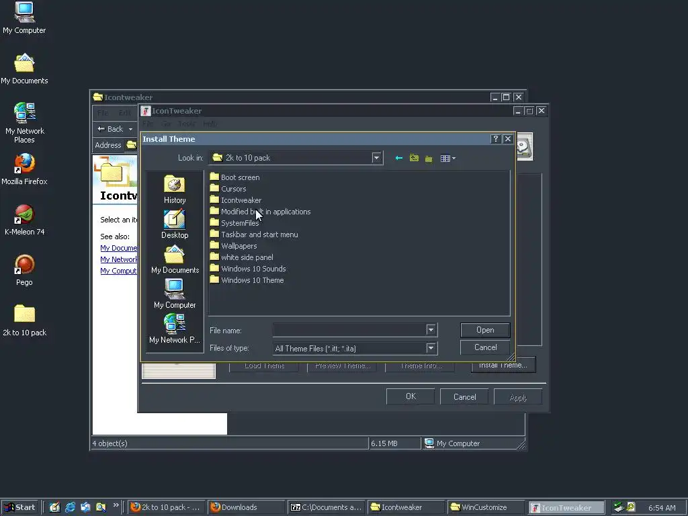Select the Icontweaker folder in list
The height and width of the screenshot is (516, 688).
coord(236,200)
